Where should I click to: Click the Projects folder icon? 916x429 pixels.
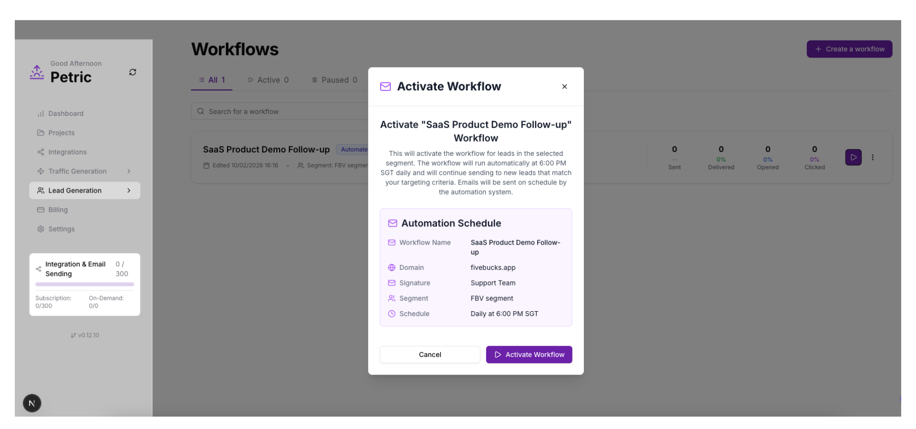pos(41,133)
